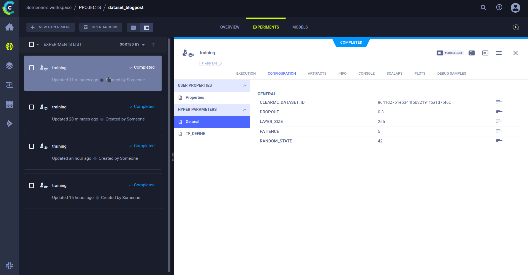Image resolution: width=528 pixels, height=275 pixels.
Task: Check the training experiment updated 11 minutes ago
Action: [31, 68]
